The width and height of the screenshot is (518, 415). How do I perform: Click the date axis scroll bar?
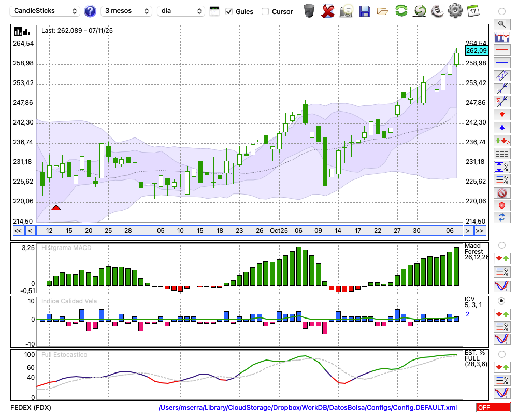(x=250, y=231)
